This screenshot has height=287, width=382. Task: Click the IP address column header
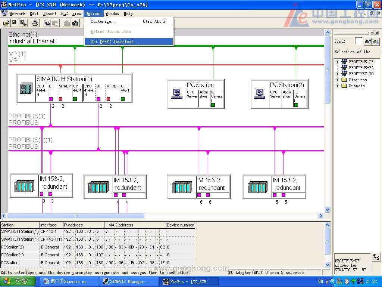(84, 225)
